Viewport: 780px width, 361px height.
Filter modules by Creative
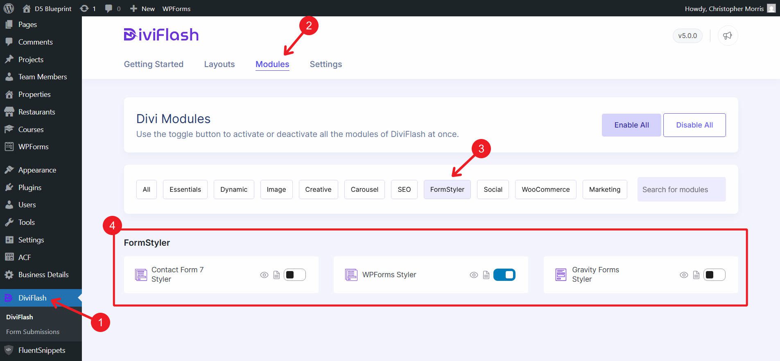318,190
